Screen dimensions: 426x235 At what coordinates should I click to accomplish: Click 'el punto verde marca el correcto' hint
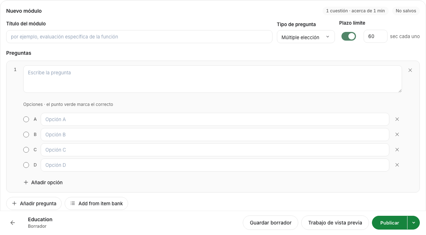[x=79, y=104]
